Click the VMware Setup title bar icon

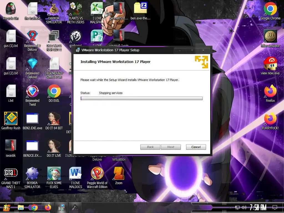tap(78, 50)
